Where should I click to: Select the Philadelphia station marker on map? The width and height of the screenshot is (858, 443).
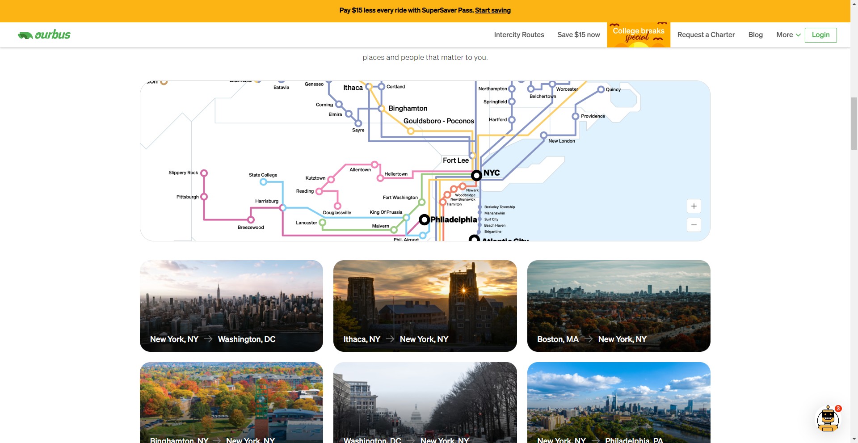pyautogui.click(x=424, y=219)
